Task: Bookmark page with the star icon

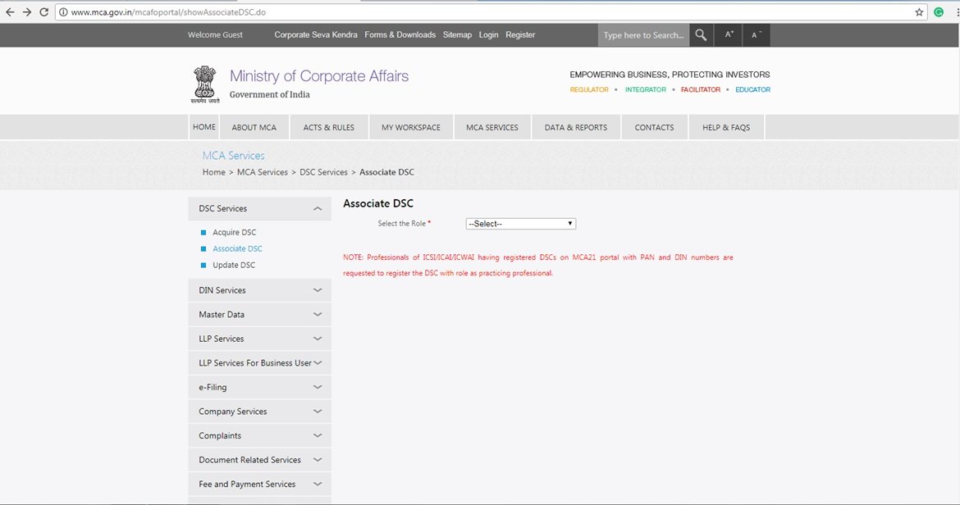Action: (919, 12)
